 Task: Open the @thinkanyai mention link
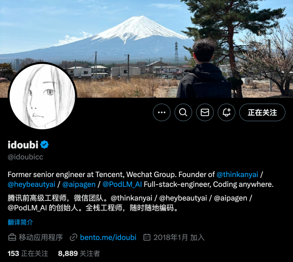tap(237, 175)
